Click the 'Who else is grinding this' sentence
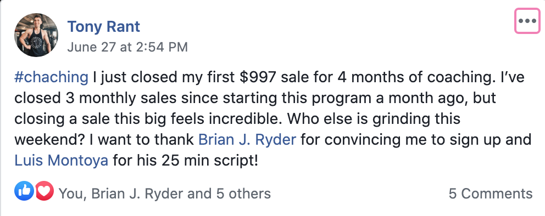The image size is (545, 216). click(374, 120)
